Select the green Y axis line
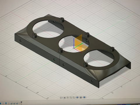Image resolution: width=140 pixels, height=105 pixels. 78,45
